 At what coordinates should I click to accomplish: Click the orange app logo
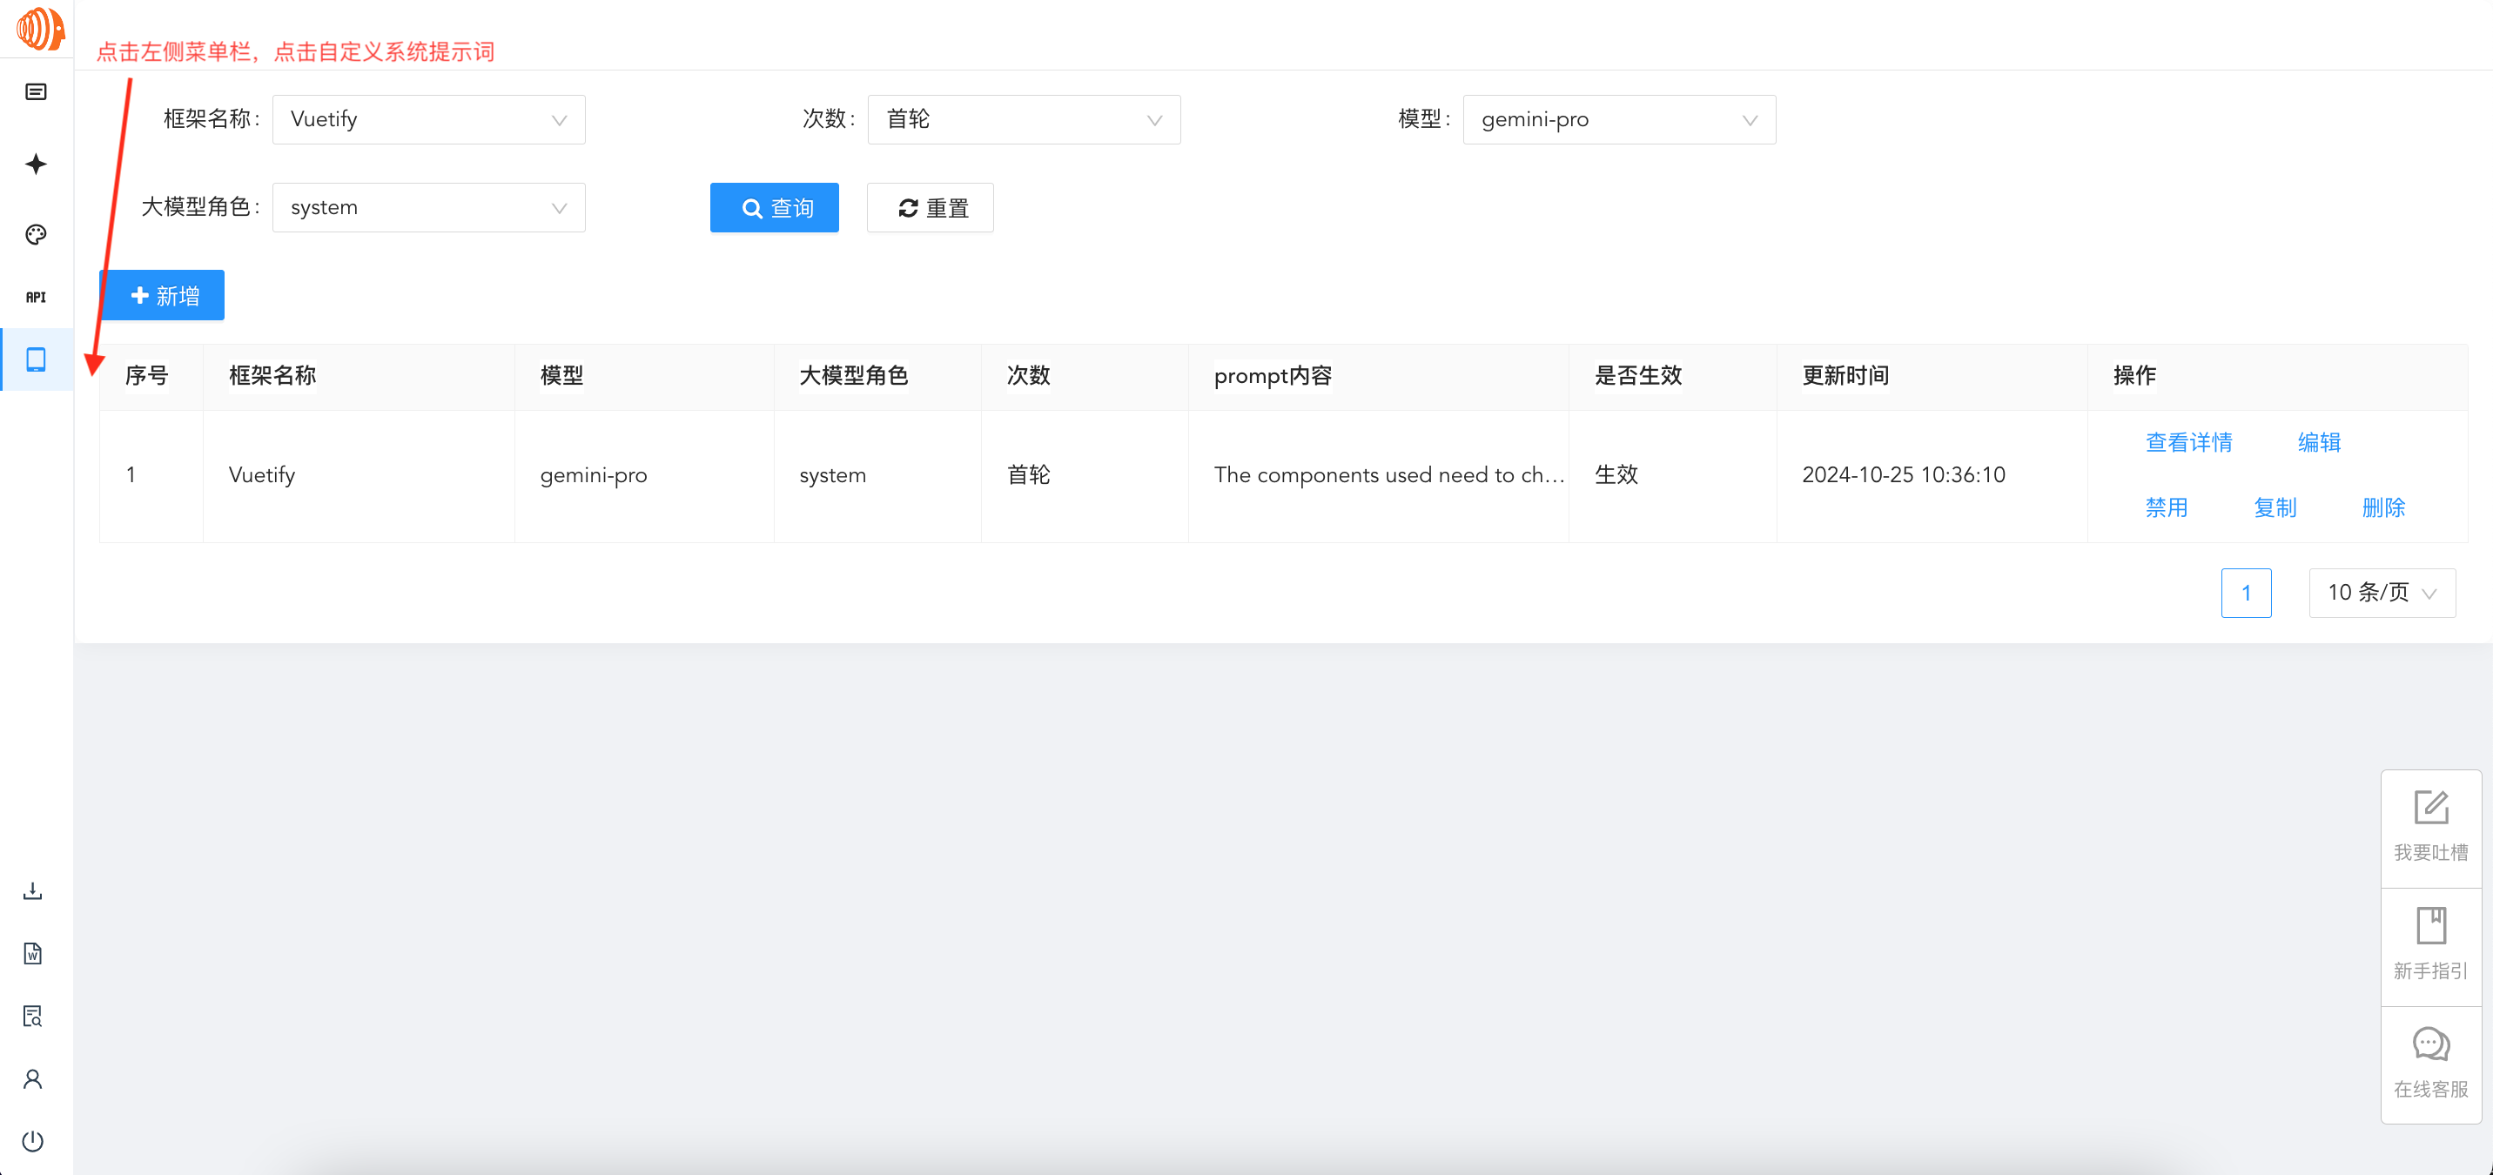click(37, 29)
